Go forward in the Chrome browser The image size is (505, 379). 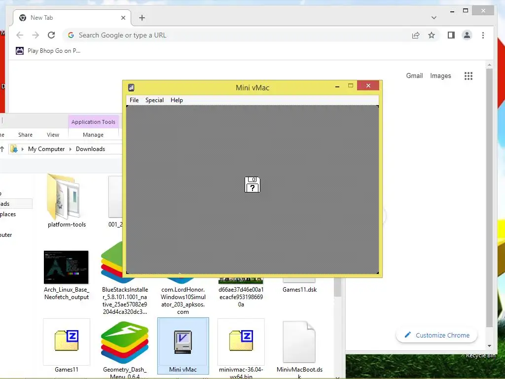point(36,35)
